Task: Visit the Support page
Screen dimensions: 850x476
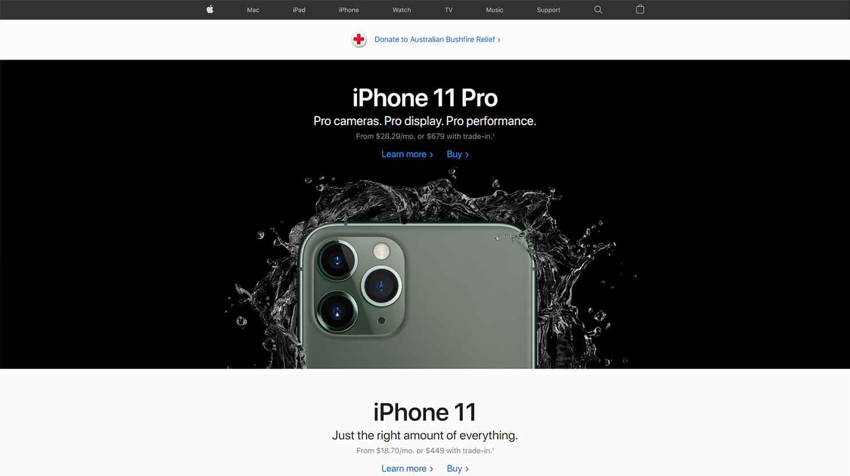Action: (x=548, y=10)
